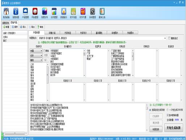The width and height of the screenshot is (186, 140).
Task: Click the floppy disk 保存 toolbar icon
Action: tap(13, 27)
